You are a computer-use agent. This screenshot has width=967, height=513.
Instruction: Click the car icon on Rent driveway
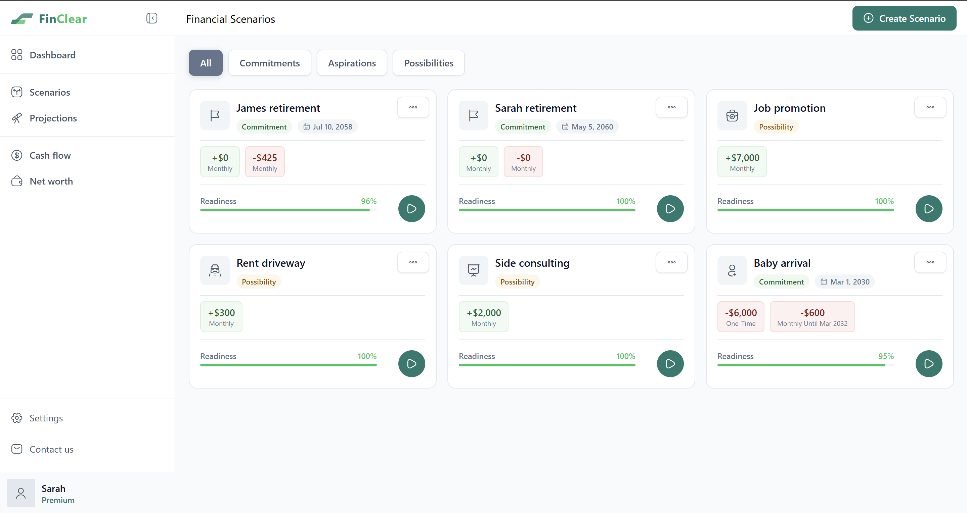click(x=215, y=270)
